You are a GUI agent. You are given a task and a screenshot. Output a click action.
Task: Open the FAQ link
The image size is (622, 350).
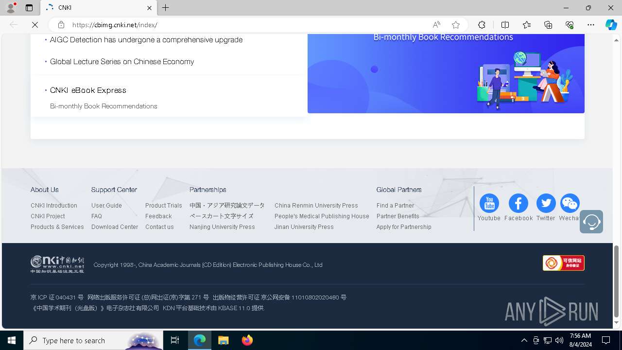[x=97, y=216]
